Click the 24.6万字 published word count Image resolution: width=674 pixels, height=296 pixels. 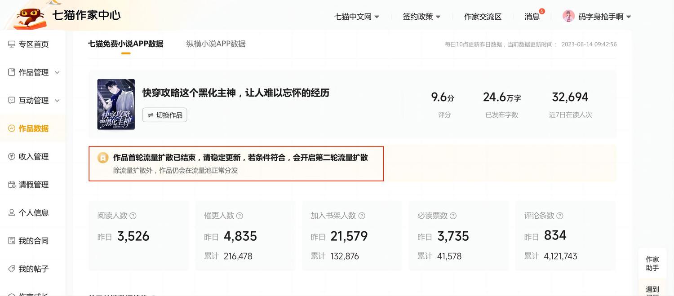coord(502,97)
